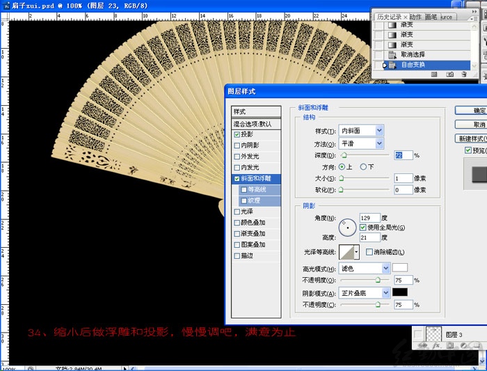The image size is (487, 371).
Task: Switch to the 画笔 brushes tab
Action: pyautogui.click(x=431, y=17)
